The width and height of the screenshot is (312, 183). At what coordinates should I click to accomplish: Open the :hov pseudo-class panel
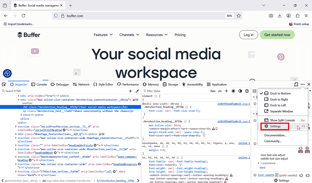213,91
